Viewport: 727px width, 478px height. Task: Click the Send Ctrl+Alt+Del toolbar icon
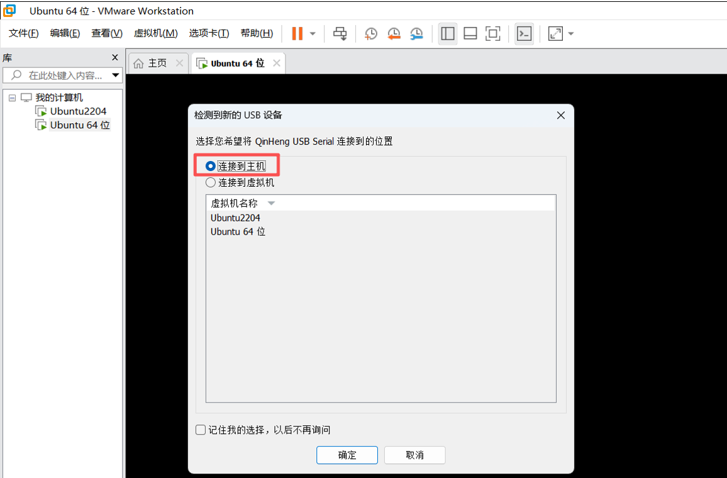[340, 33]
